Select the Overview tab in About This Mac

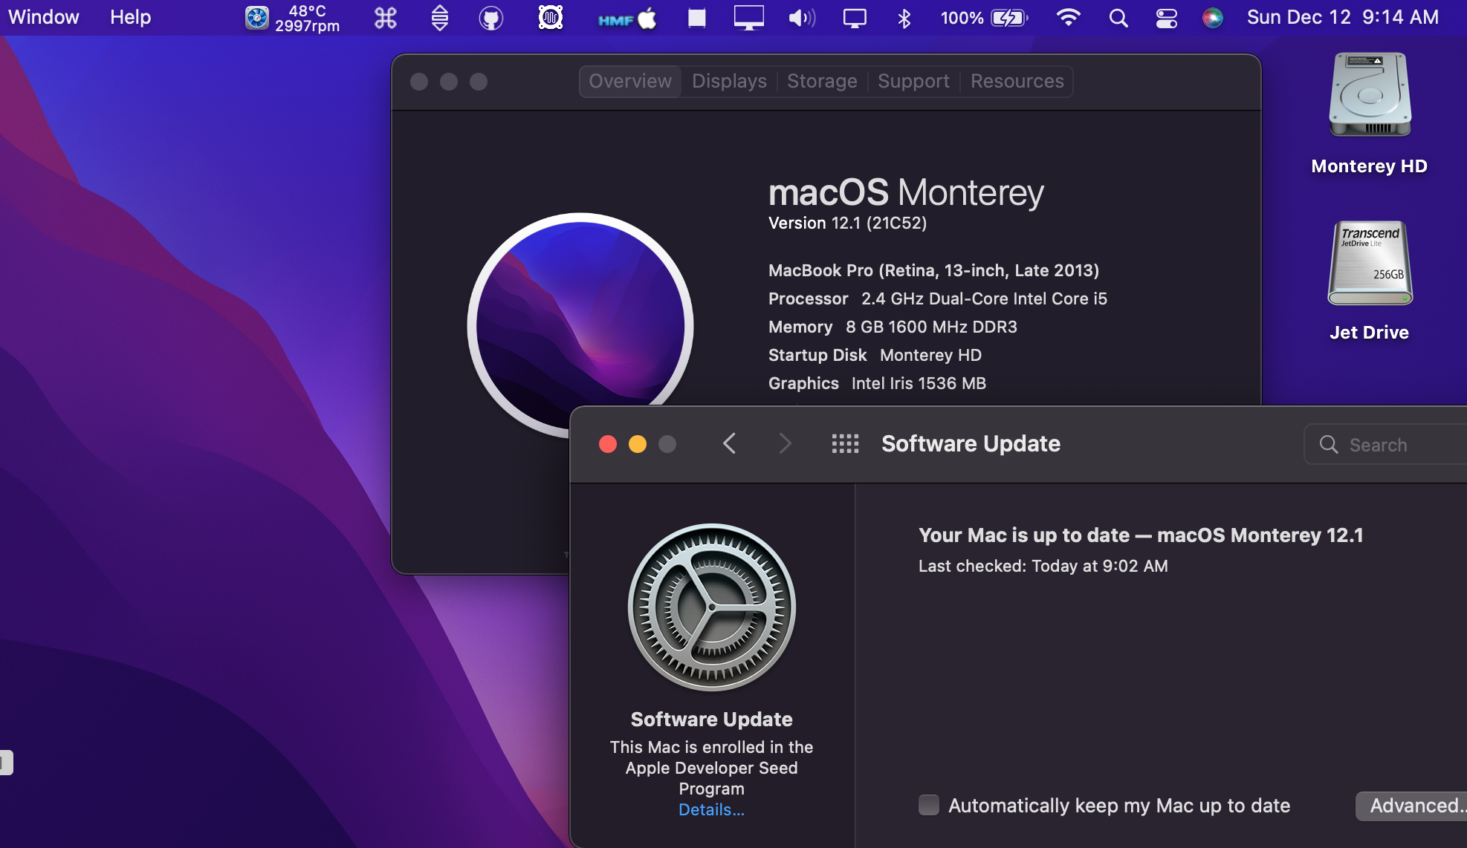pos(630,81)
